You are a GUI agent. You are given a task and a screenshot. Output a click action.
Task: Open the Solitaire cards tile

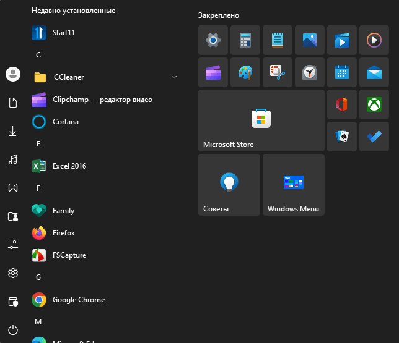(x=342, y=137)
